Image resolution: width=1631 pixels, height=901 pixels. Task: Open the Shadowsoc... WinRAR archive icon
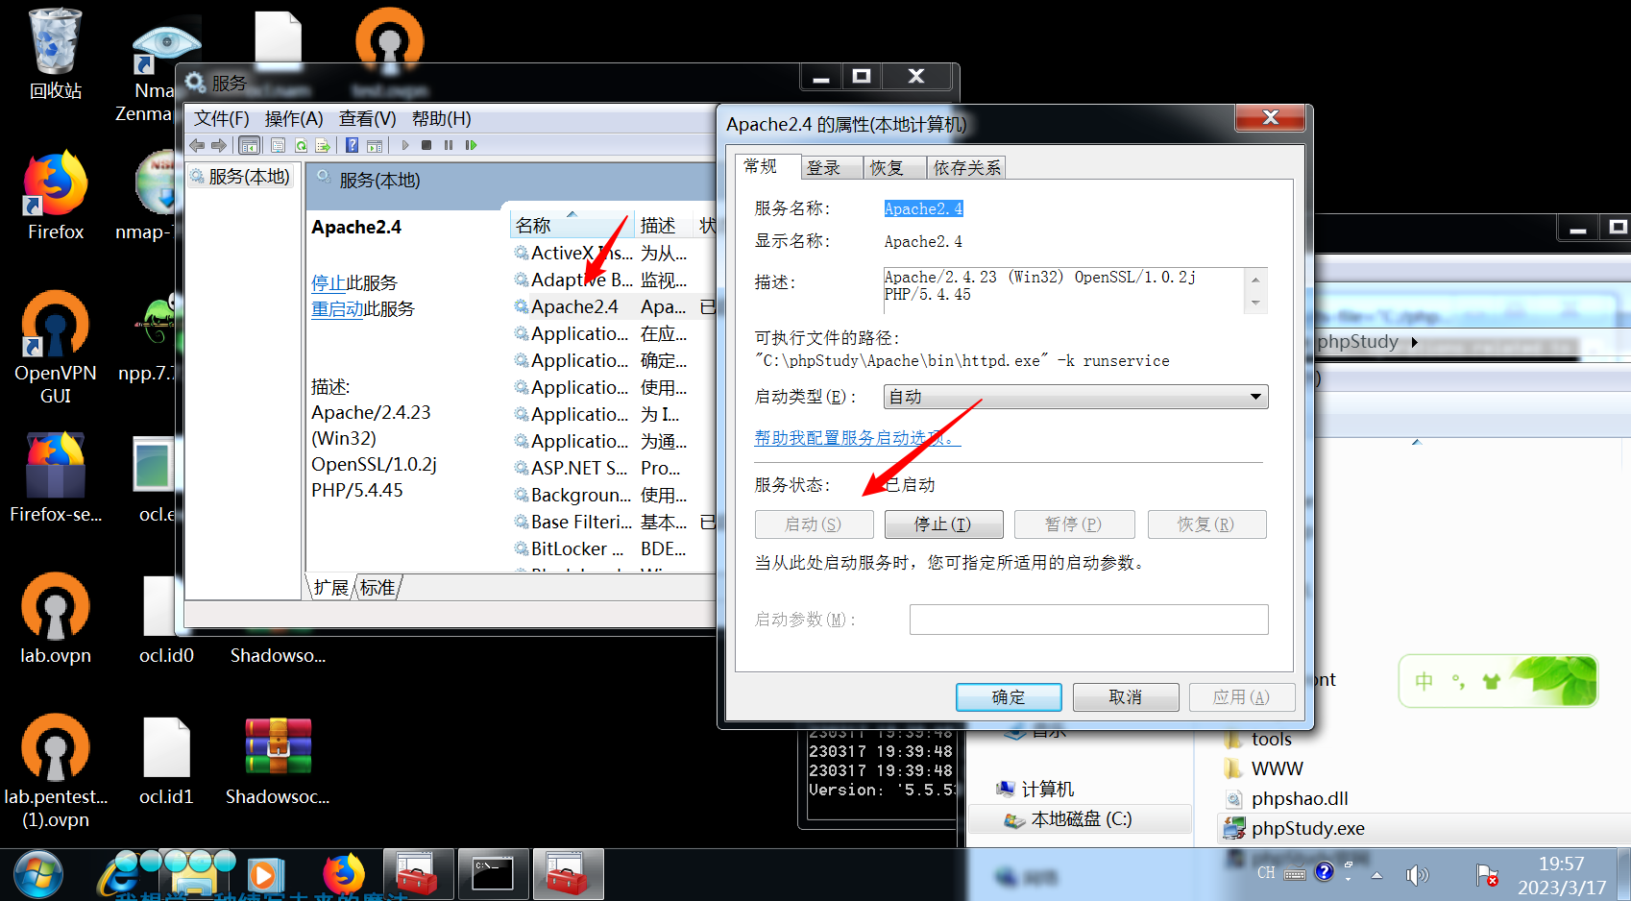click(x=278, y=761)
